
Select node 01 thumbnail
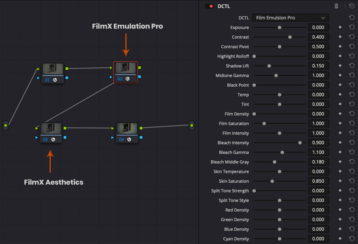53,69
